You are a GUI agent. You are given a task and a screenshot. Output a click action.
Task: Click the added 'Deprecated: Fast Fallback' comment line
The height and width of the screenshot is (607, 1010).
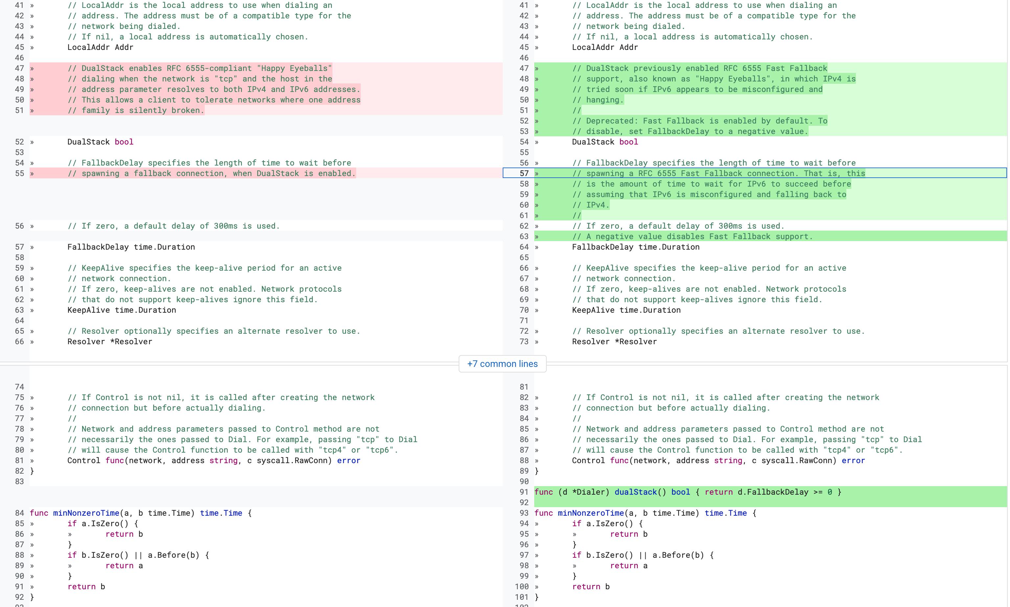click(x=700, y=121)
